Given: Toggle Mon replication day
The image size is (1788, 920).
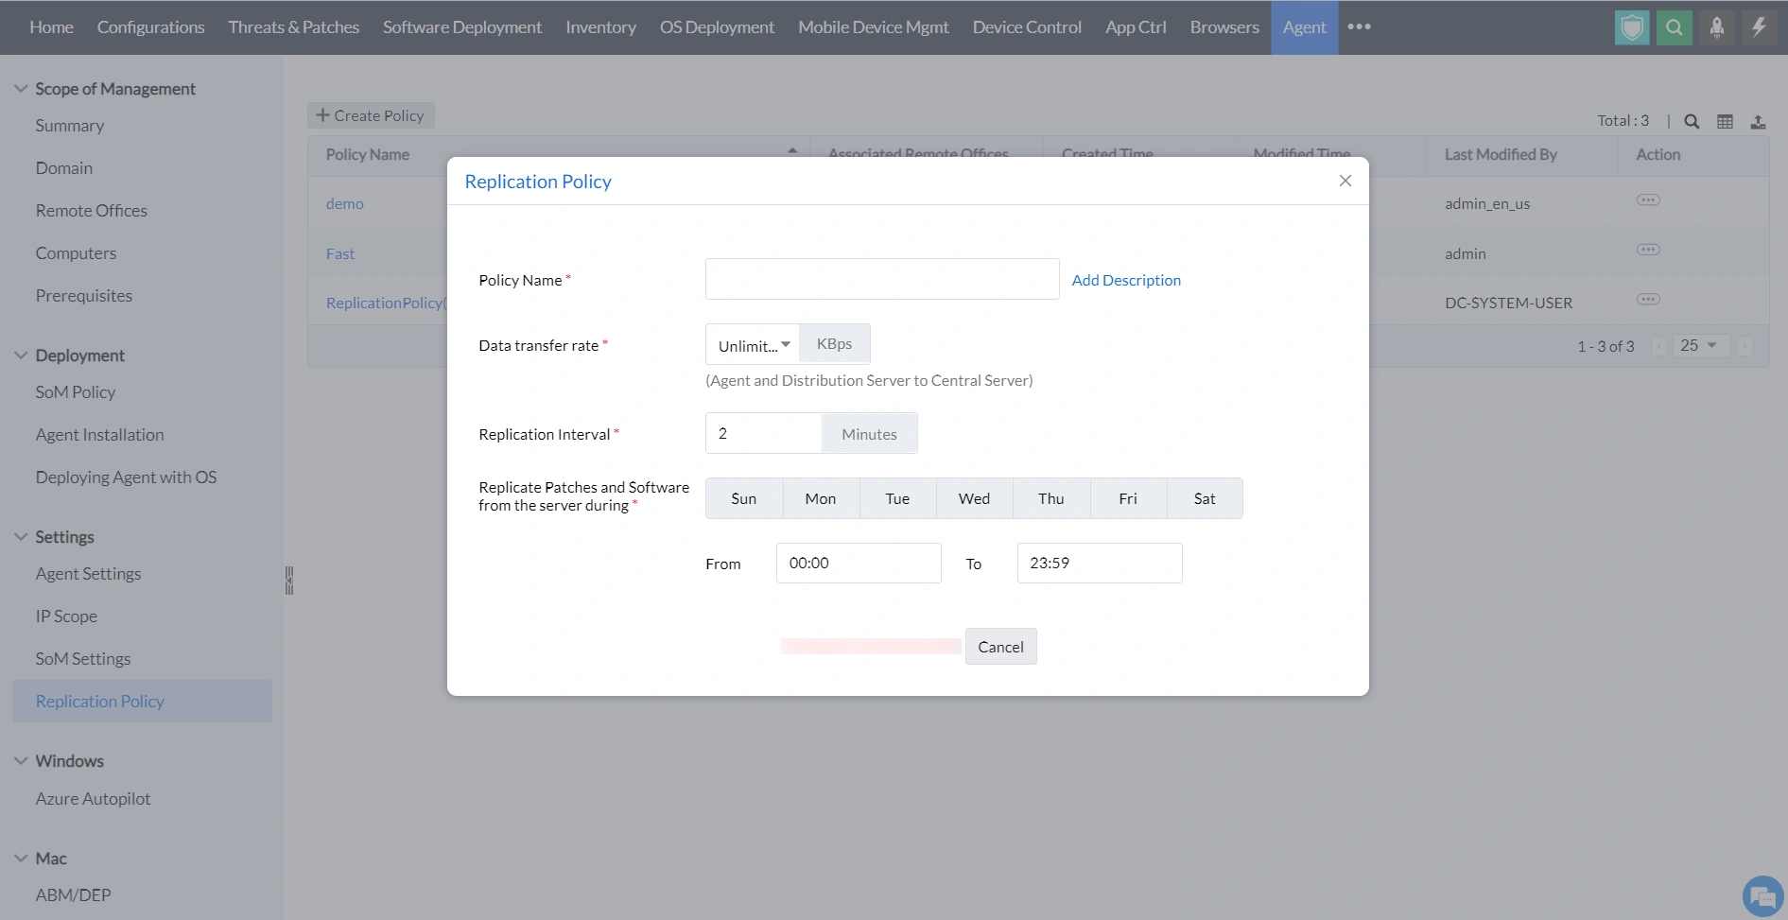Looking at the screenshot, I should coord(821,498).
